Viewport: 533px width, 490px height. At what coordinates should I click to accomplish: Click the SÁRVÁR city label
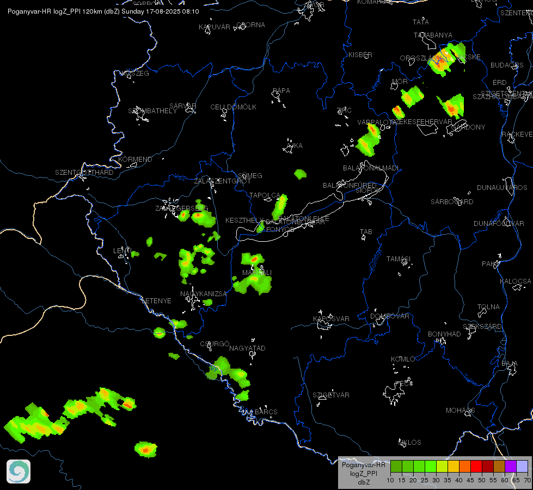(183, 106)
